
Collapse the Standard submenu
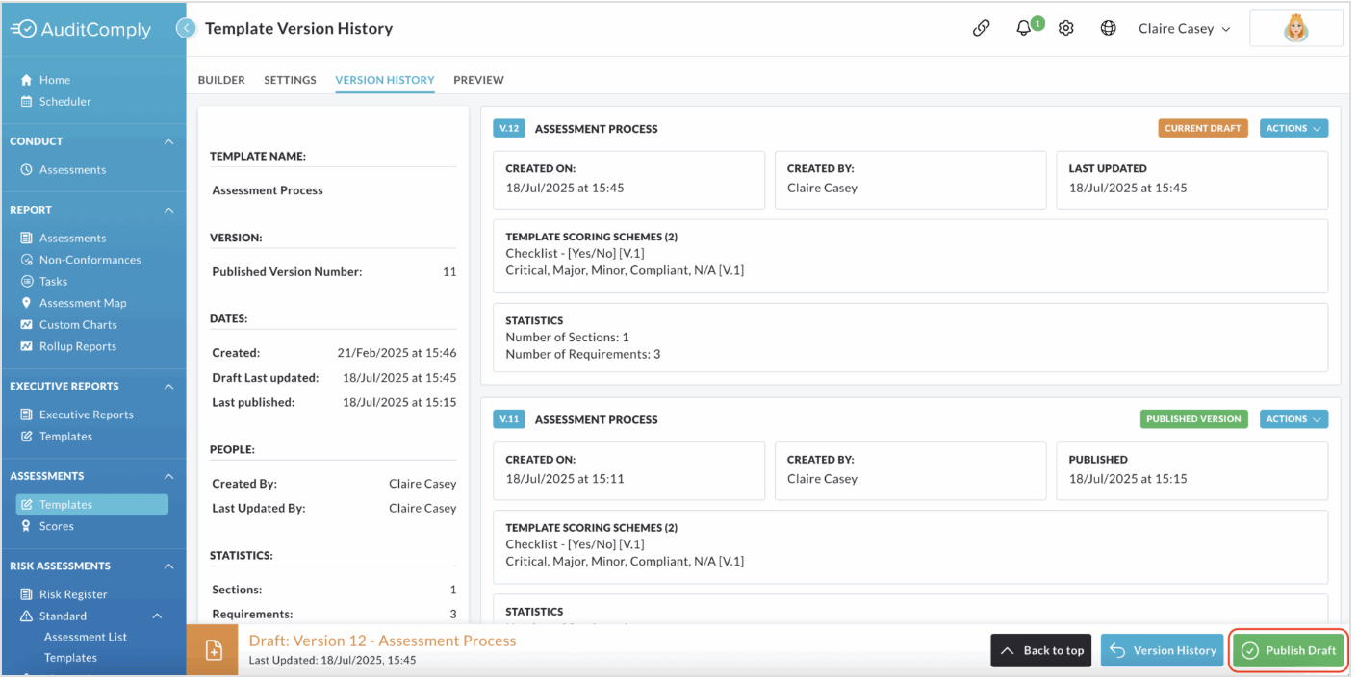pos(157,616)
